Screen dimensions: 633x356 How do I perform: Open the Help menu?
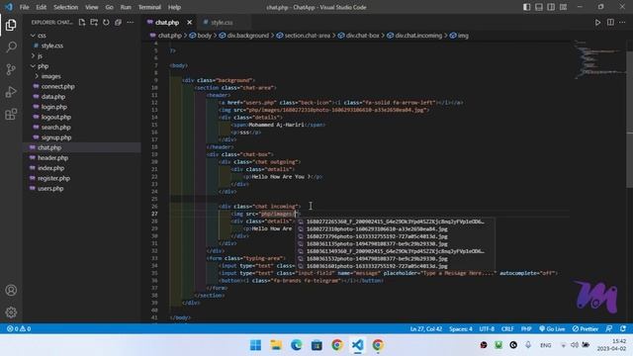pos(174,7)
